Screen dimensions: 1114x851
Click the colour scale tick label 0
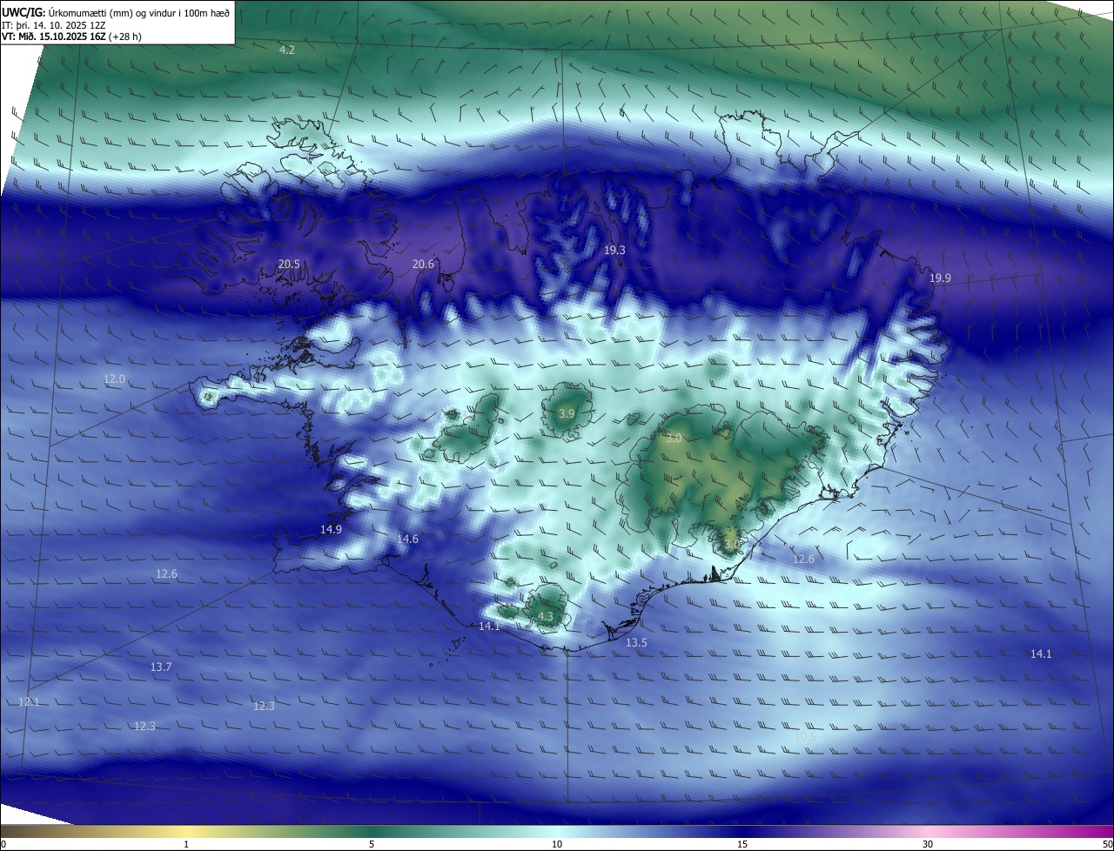point(3,844)
